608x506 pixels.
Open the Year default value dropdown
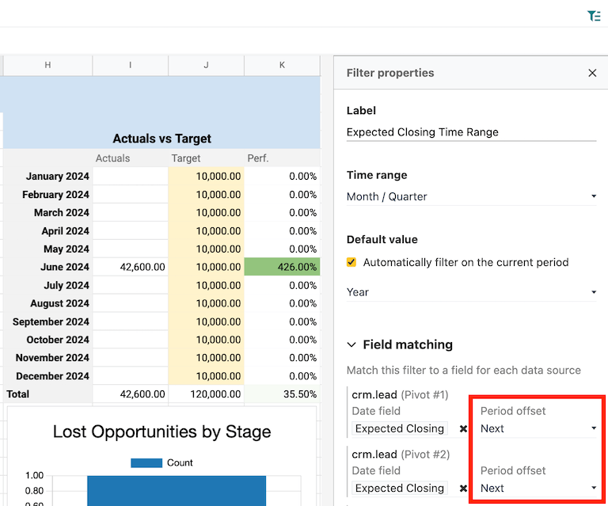471,292
